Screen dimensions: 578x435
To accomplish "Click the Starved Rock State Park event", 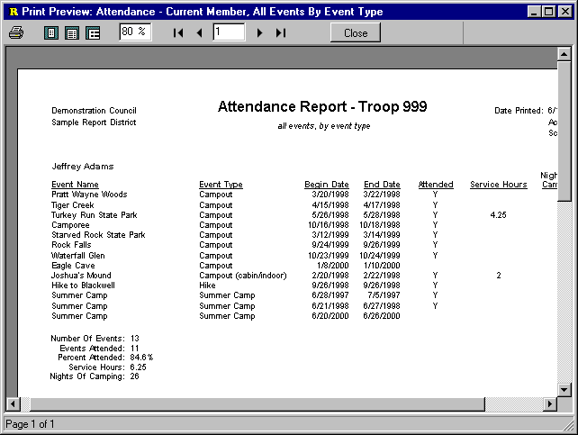I will pos(98,235).
